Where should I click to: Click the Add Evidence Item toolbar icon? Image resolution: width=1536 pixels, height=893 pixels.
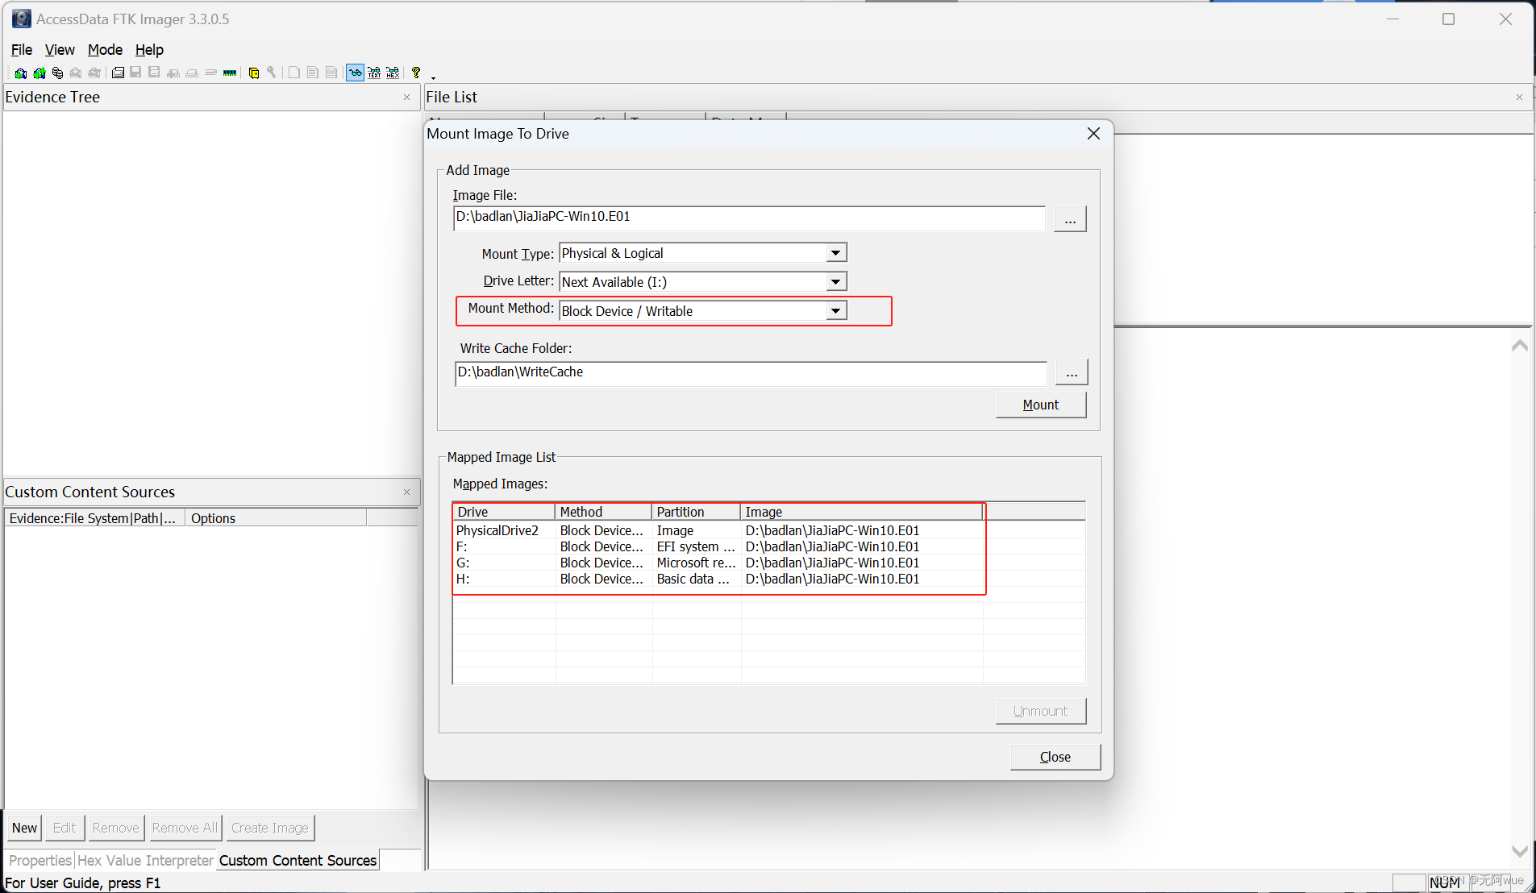[x=21, y=73]
